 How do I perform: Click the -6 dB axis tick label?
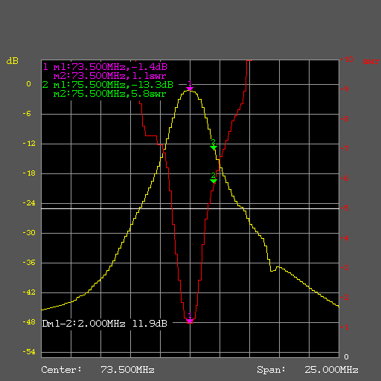coord(27,114)
